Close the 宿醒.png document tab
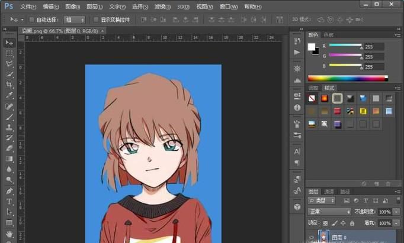Screen dimensions: 404x243 pos(102,31)
